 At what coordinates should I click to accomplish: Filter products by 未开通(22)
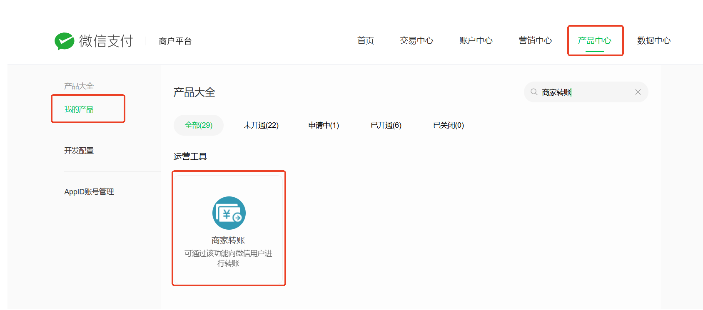pyautogui.click(x=261, y=125)
